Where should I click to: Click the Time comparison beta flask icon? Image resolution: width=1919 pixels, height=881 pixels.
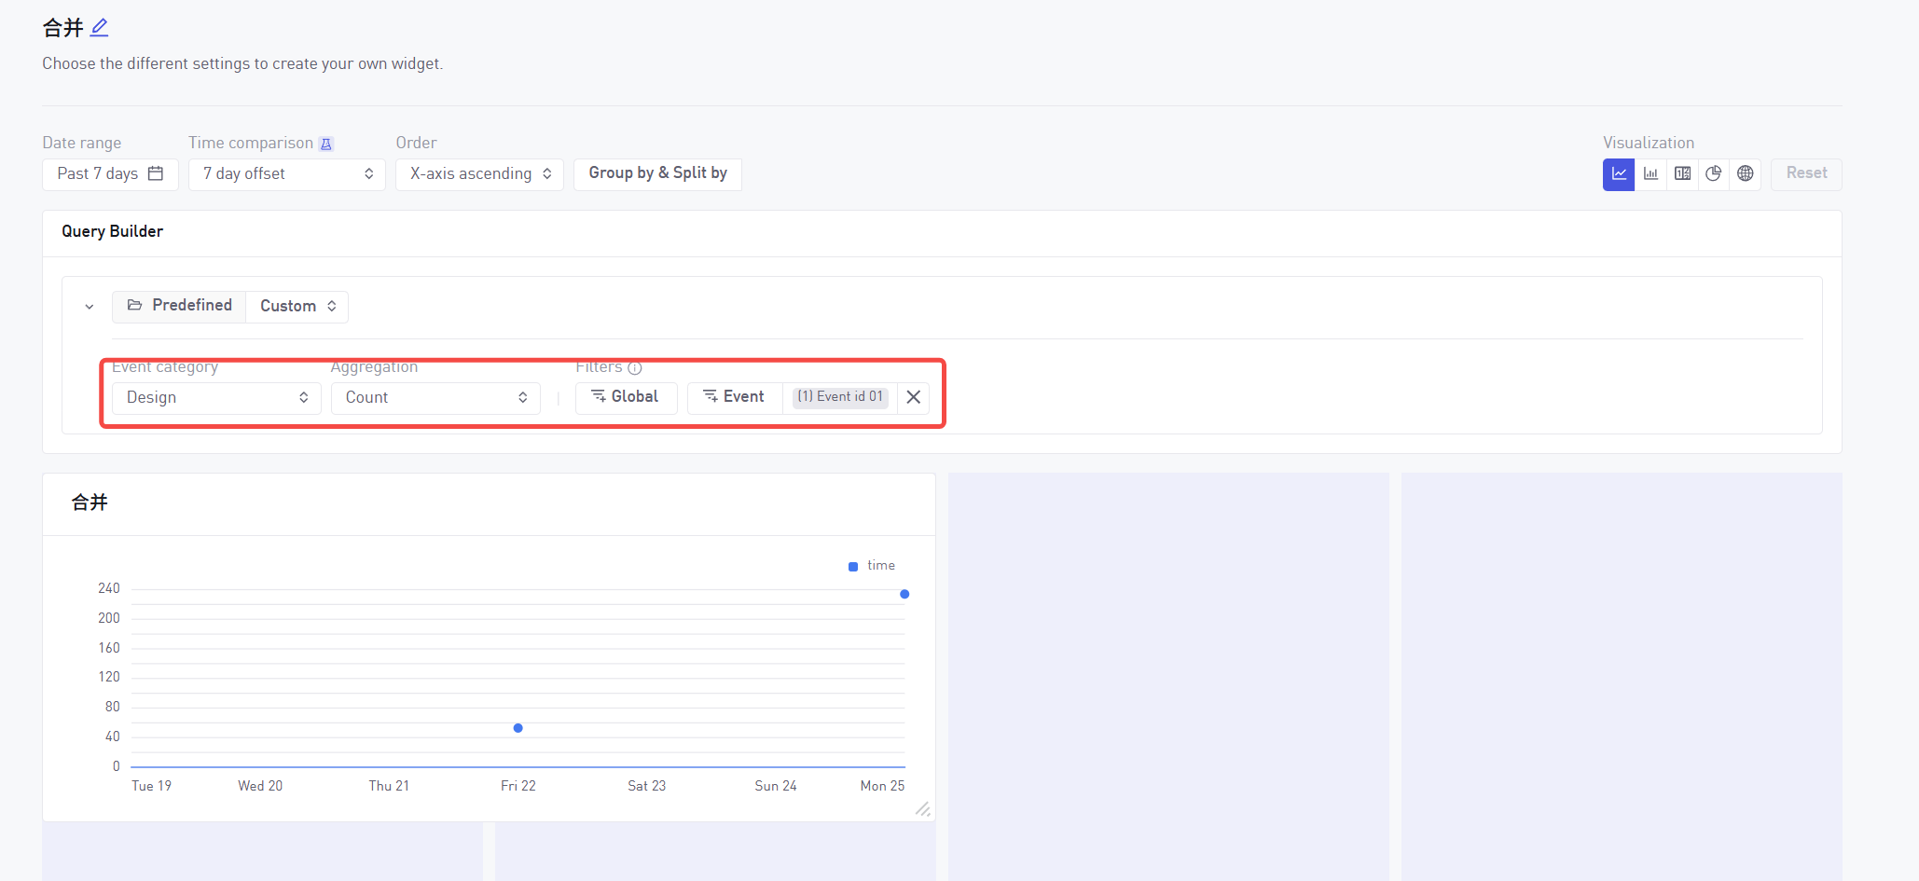(x=326, y=145)
